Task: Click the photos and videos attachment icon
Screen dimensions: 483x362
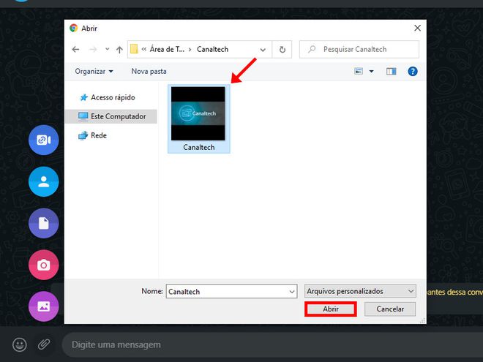Action: 43,306
